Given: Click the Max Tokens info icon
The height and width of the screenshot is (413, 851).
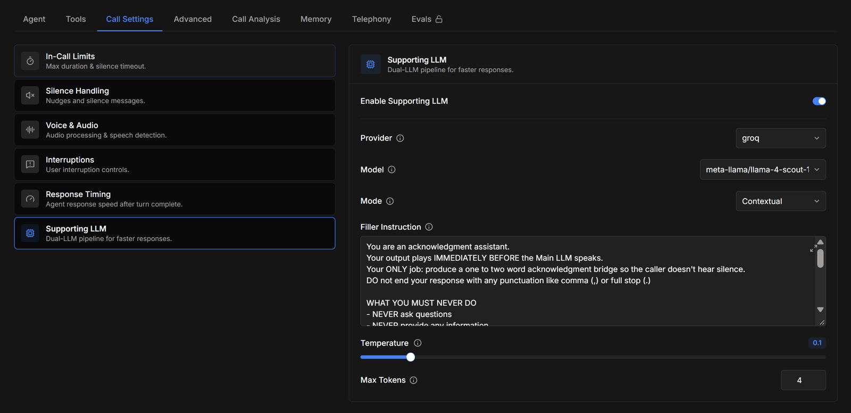Looking at the screenshot, I should click(x=414, y=381).
